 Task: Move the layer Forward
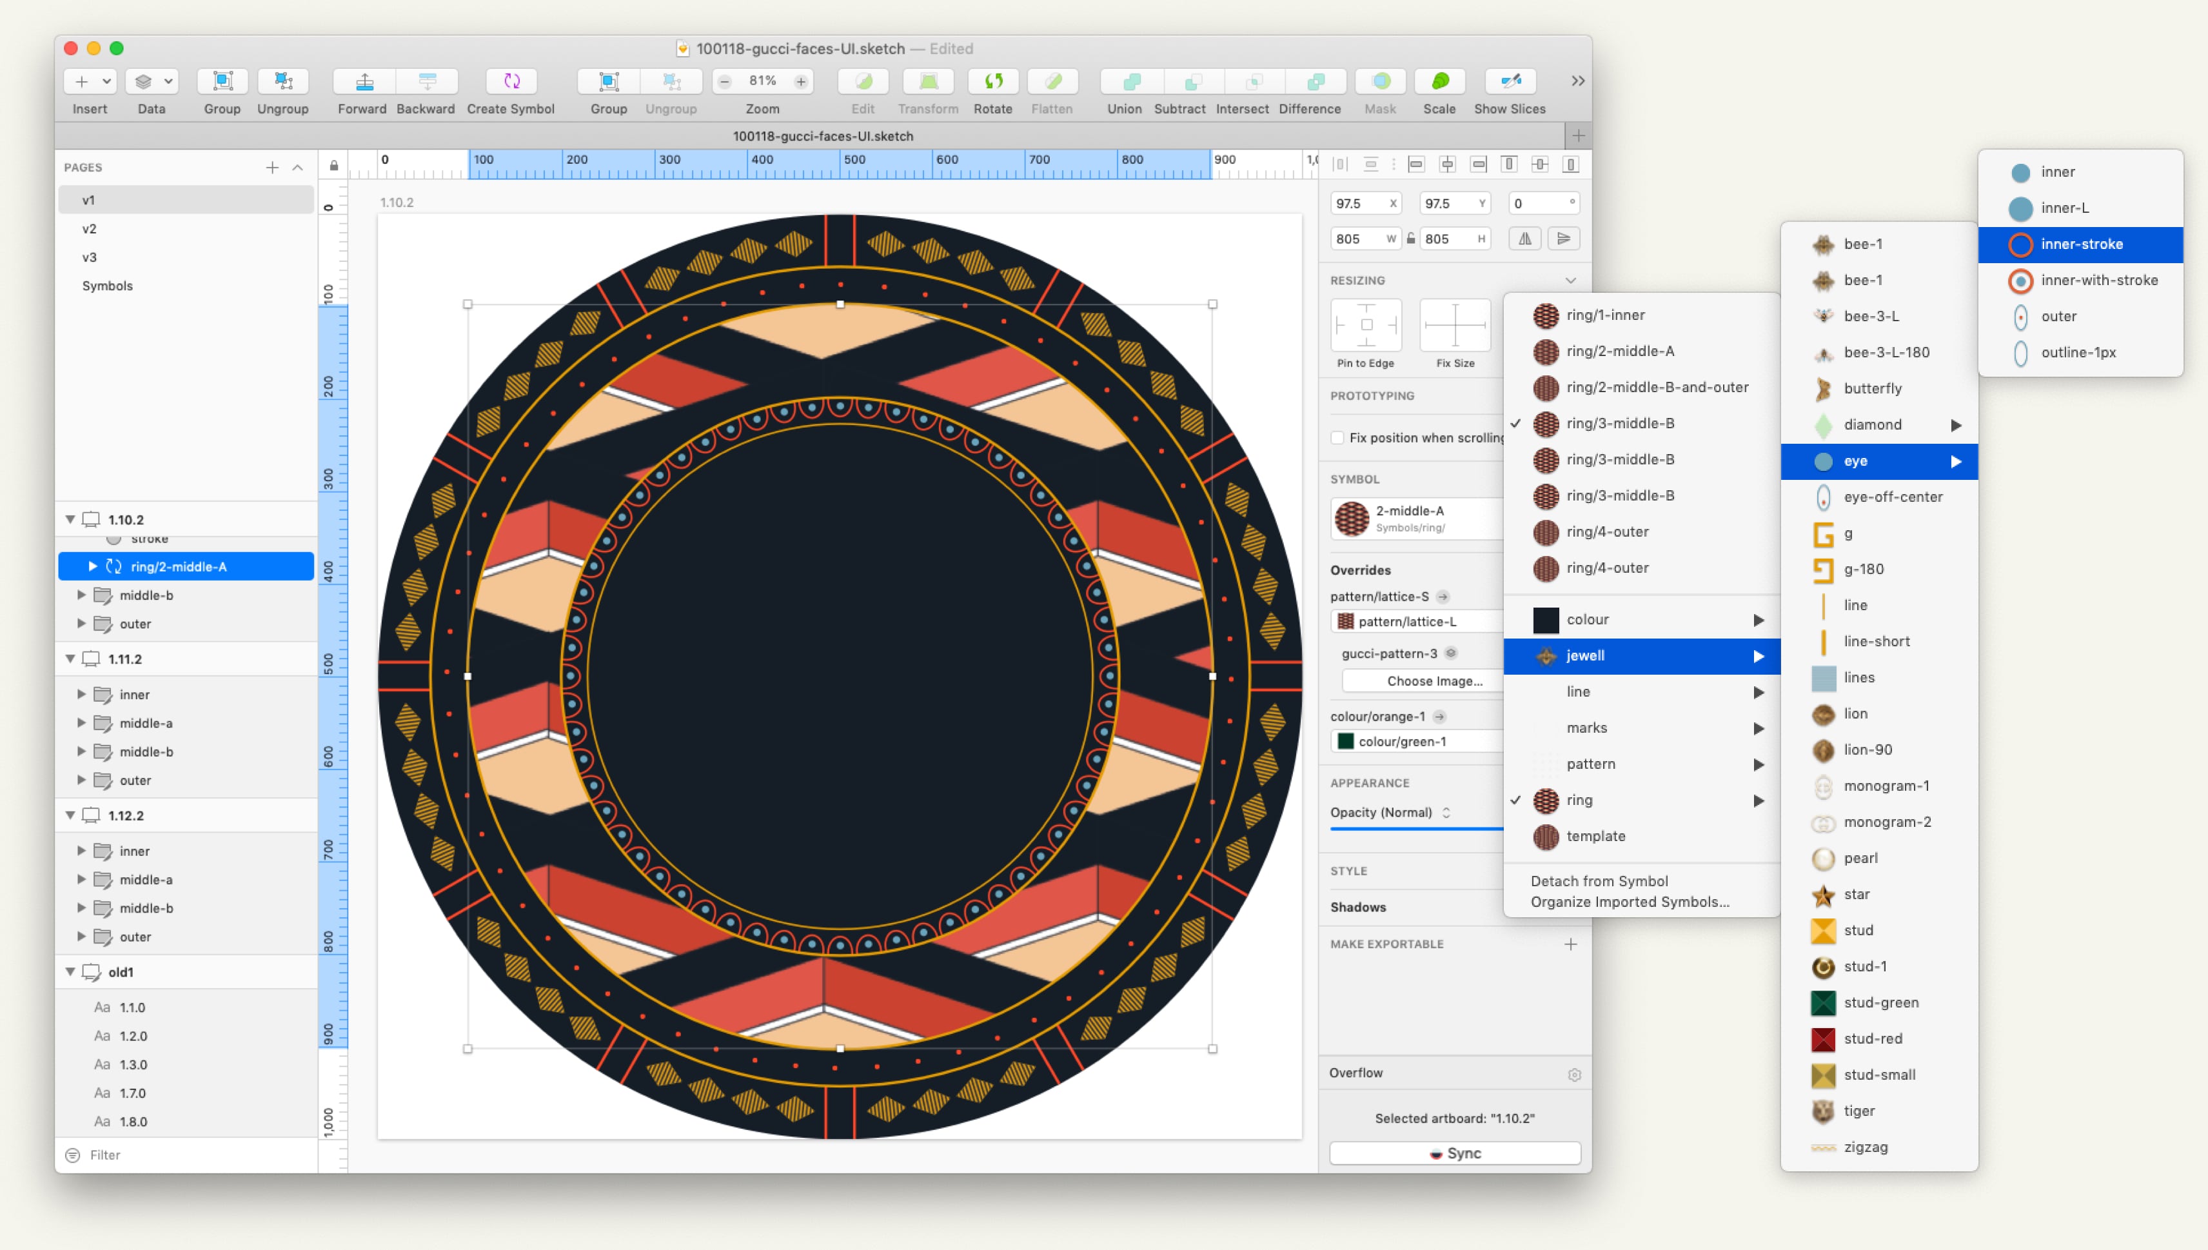pos(364,81)
